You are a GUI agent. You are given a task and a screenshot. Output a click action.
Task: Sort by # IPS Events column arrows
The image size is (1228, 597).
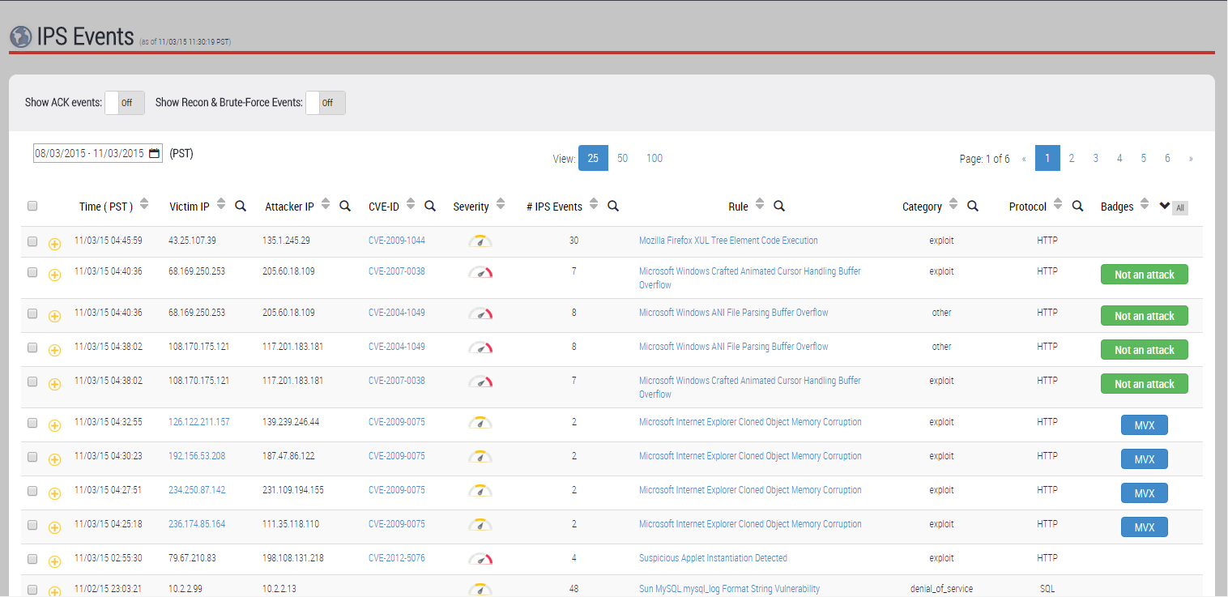[x=594, y=204]
